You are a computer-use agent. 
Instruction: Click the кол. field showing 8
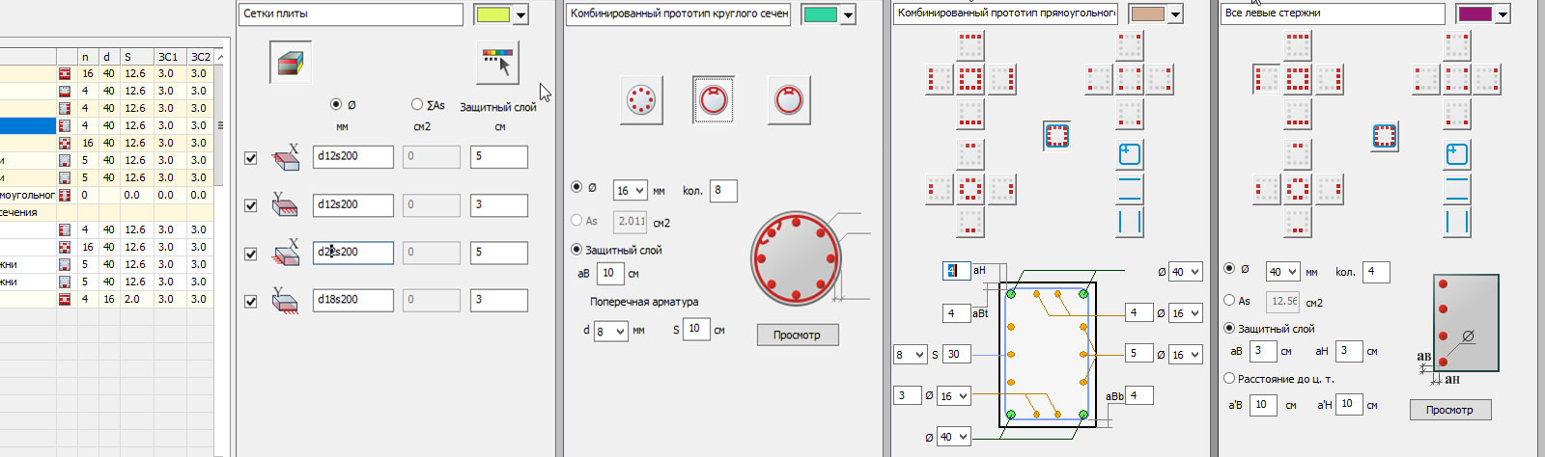point(722,191)
